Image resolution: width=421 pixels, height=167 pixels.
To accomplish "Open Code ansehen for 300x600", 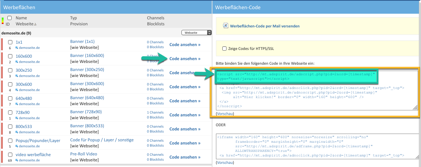I will (x=185, y=87).
